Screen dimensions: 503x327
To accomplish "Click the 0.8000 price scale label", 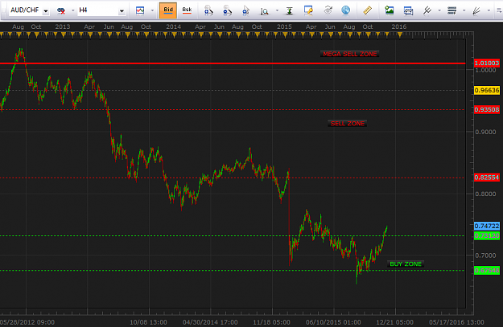I will click(485, 194).
